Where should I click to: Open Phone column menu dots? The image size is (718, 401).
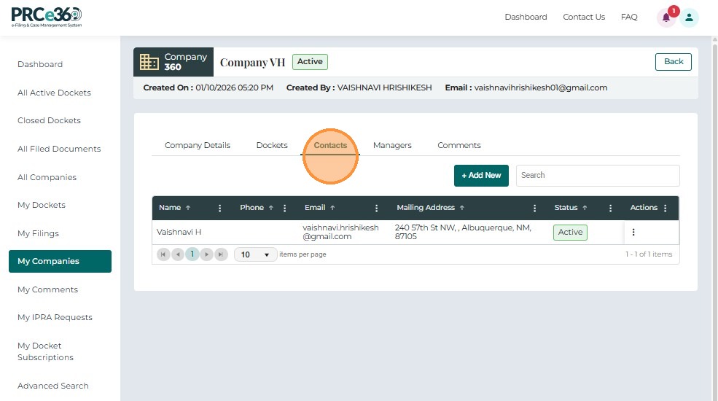pyautogui.click(x=285, y=209)
